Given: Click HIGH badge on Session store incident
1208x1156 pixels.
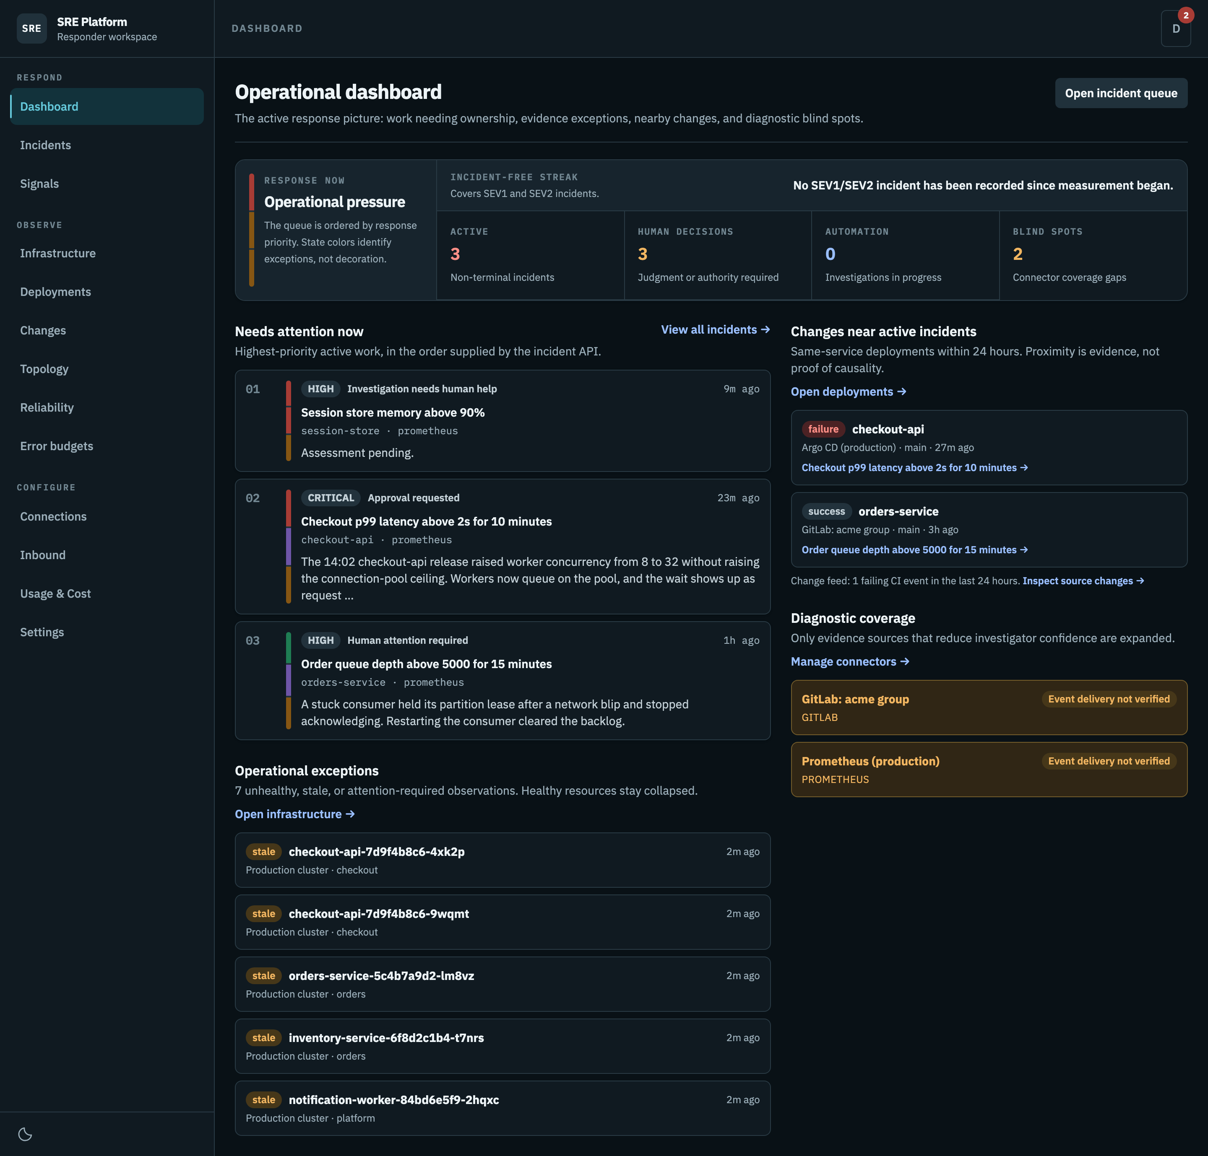Looking at the screenshot, I should click(320, 389).
